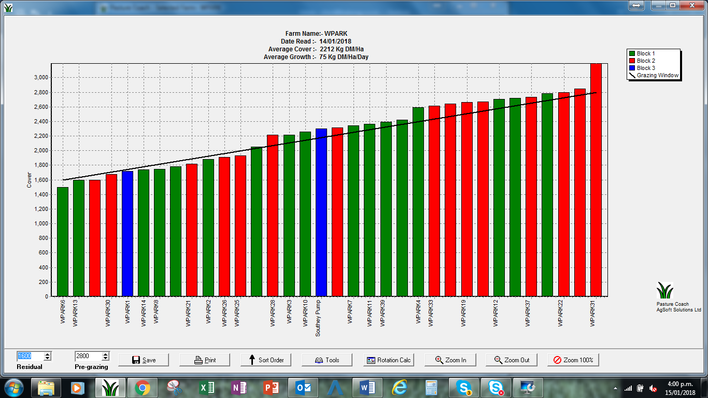Print the pasture cover chart
The height and width of the screenshot is (398, 708).
(x=205, y=360)
